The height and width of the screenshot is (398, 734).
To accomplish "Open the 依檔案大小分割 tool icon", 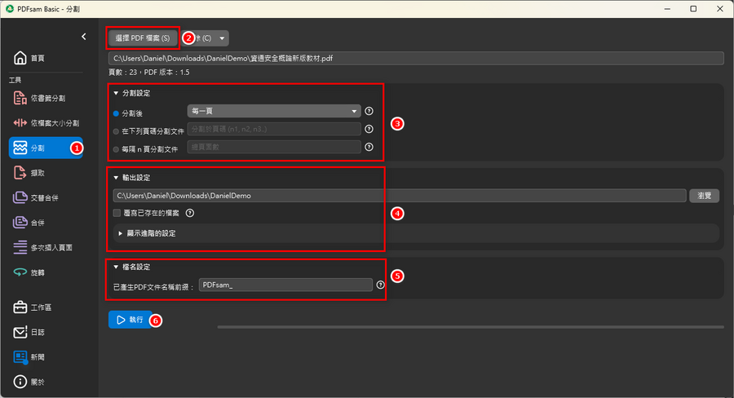I will (20, 122).
